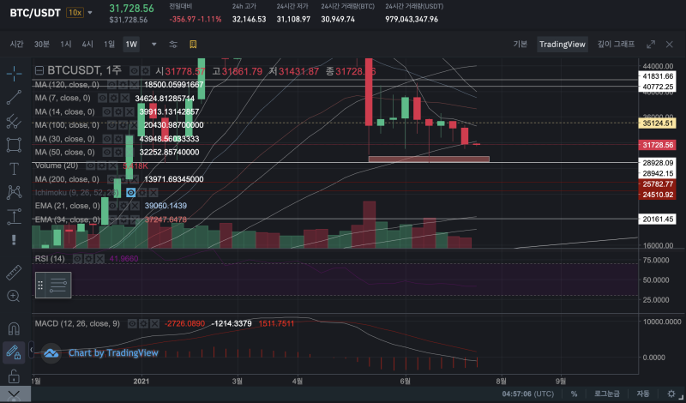Click the 10x leverage badge
686x403 pixels.
coord(75,13)
